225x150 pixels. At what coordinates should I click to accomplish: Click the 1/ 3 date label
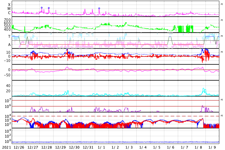(x=129, y=148)
